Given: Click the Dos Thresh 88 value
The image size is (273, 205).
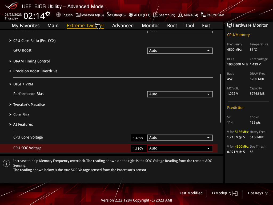Looking at the screenshot, I should click(x=252, y=152).
